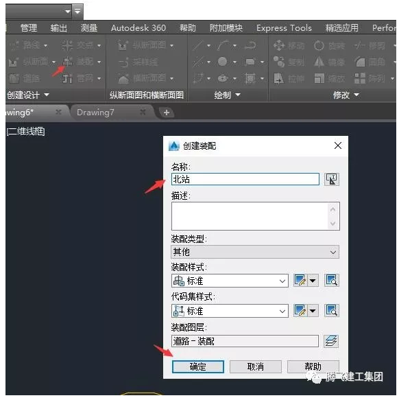399x398 pixels.
Task: Click the edit style icon for 代码集样式
Action: point(300,311)
